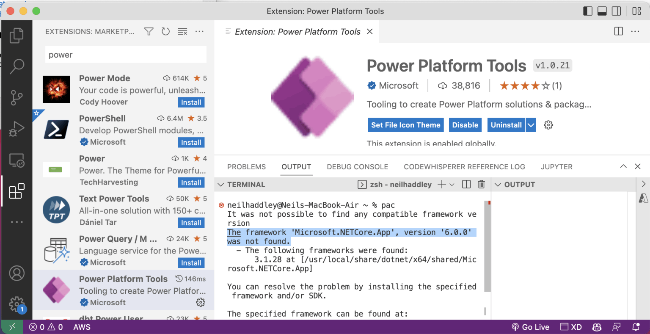Image resolution: width=650 pixels, height=334 pixels.
Task: Open the terminal launch profile dropdown
Action: pos(452,184)
